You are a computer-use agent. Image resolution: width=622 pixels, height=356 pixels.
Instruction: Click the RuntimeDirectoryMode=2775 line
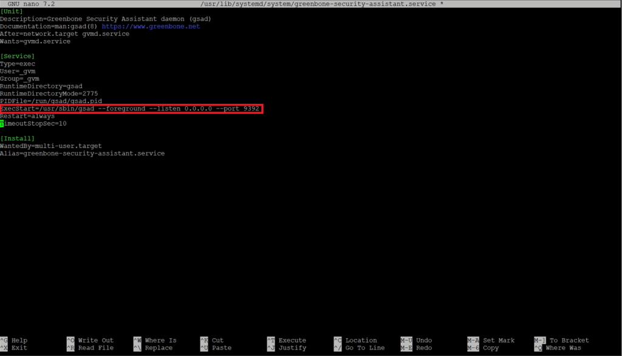49,94
